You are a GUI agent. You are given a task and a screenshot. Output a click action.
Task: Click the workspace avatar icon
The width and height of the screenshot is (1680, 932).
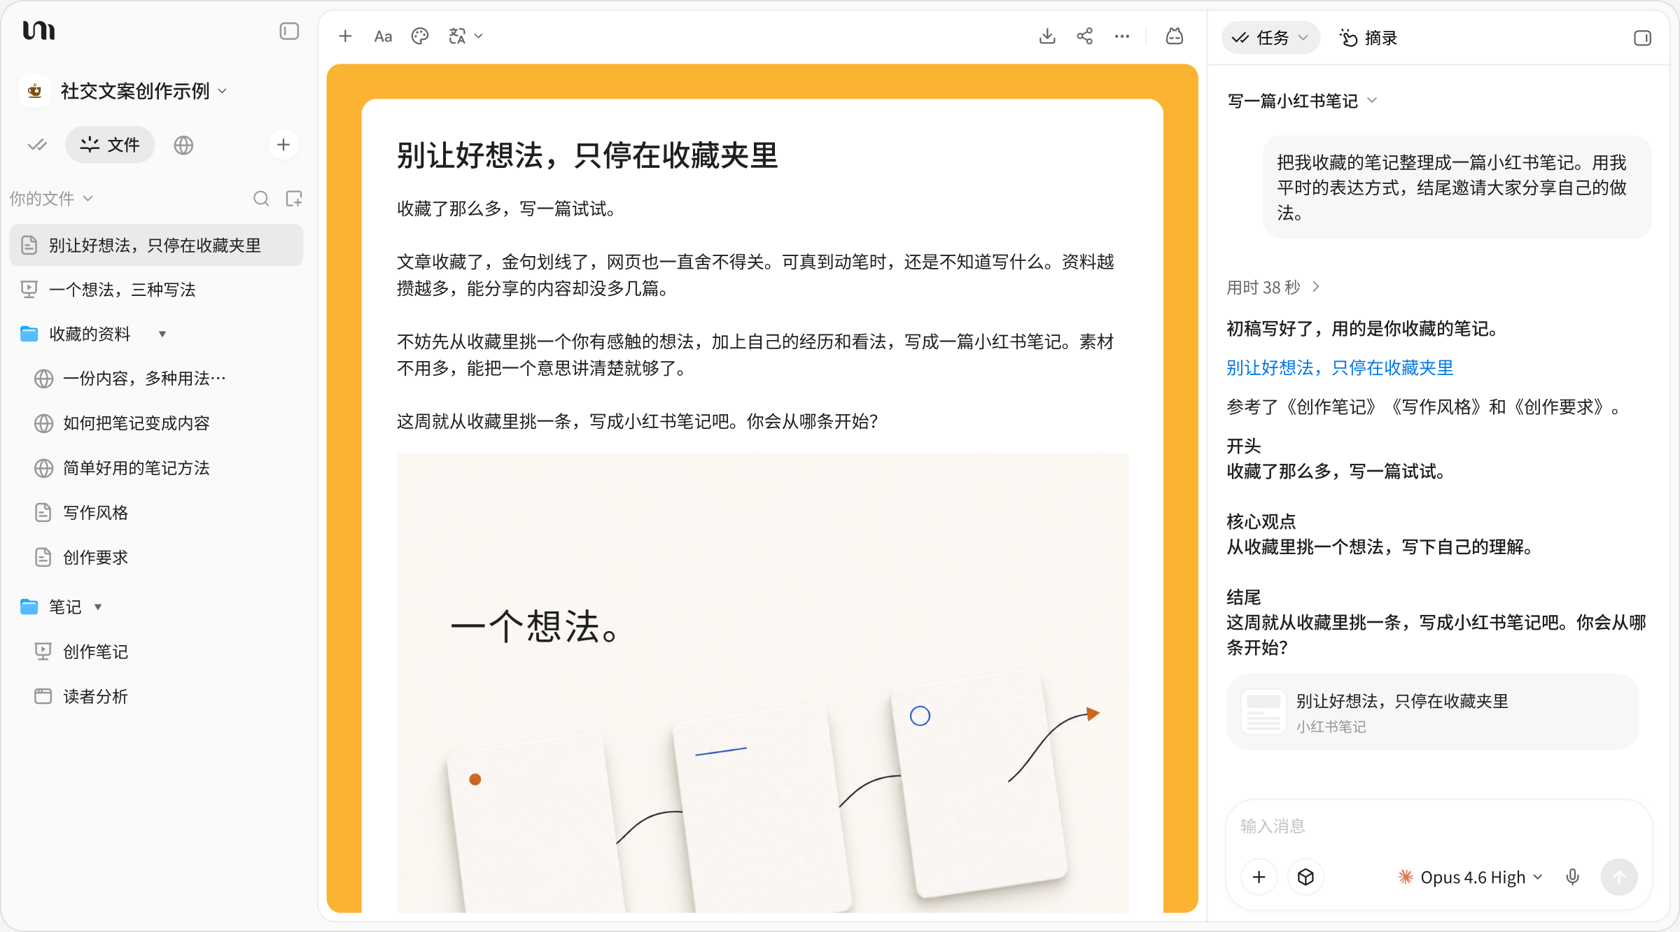35,91
